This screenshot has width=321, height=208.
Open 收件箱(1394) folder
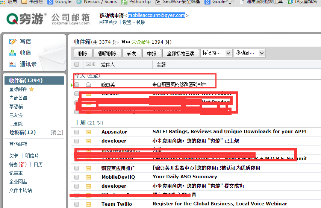coord(34,80)
